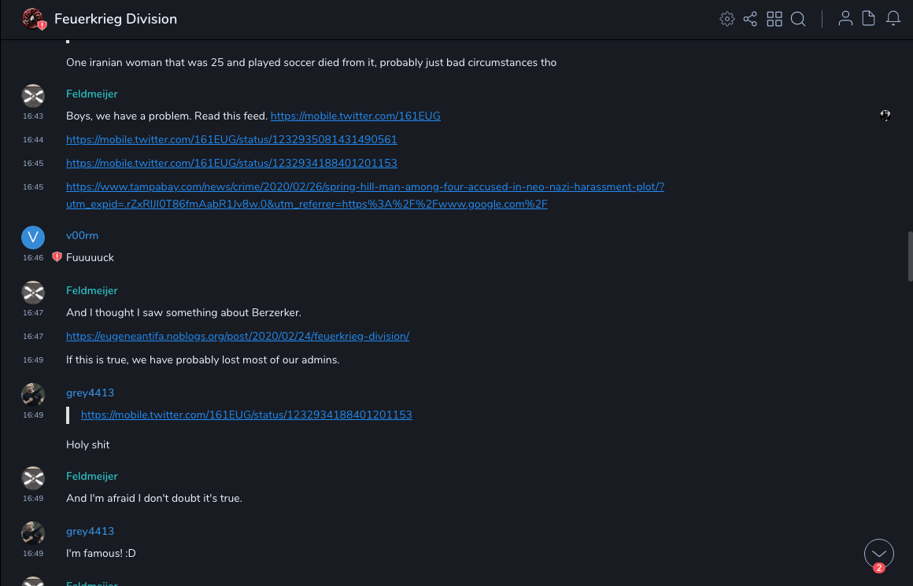Click the quoted Twitter link in grey4413's reply
913x586 pixels.
click(x=246, y=415)
